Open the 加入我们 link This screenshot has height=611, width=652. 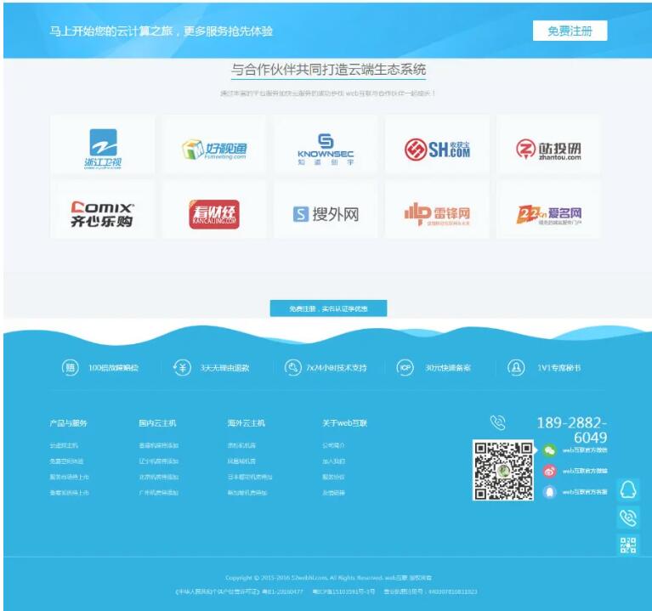333,461
